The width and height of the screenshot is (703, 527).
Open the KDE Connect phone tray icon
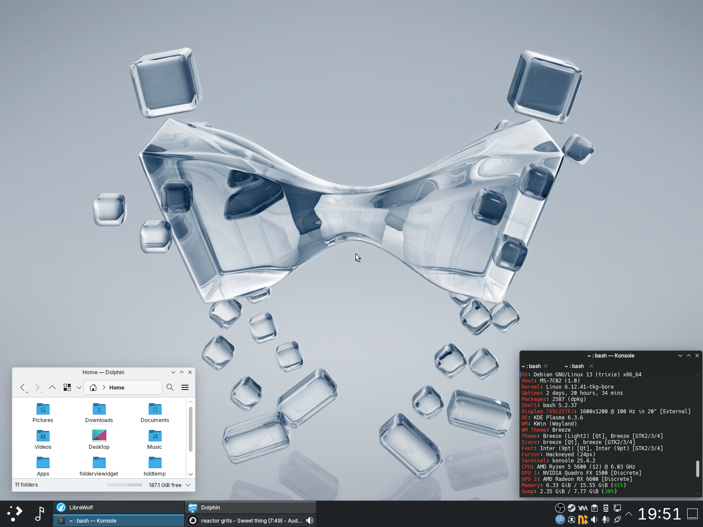coord(606,508)
